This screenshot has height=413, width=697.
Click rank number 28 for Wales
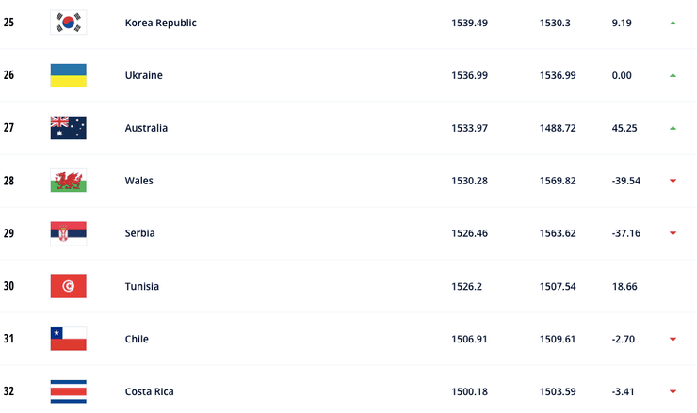8,181
